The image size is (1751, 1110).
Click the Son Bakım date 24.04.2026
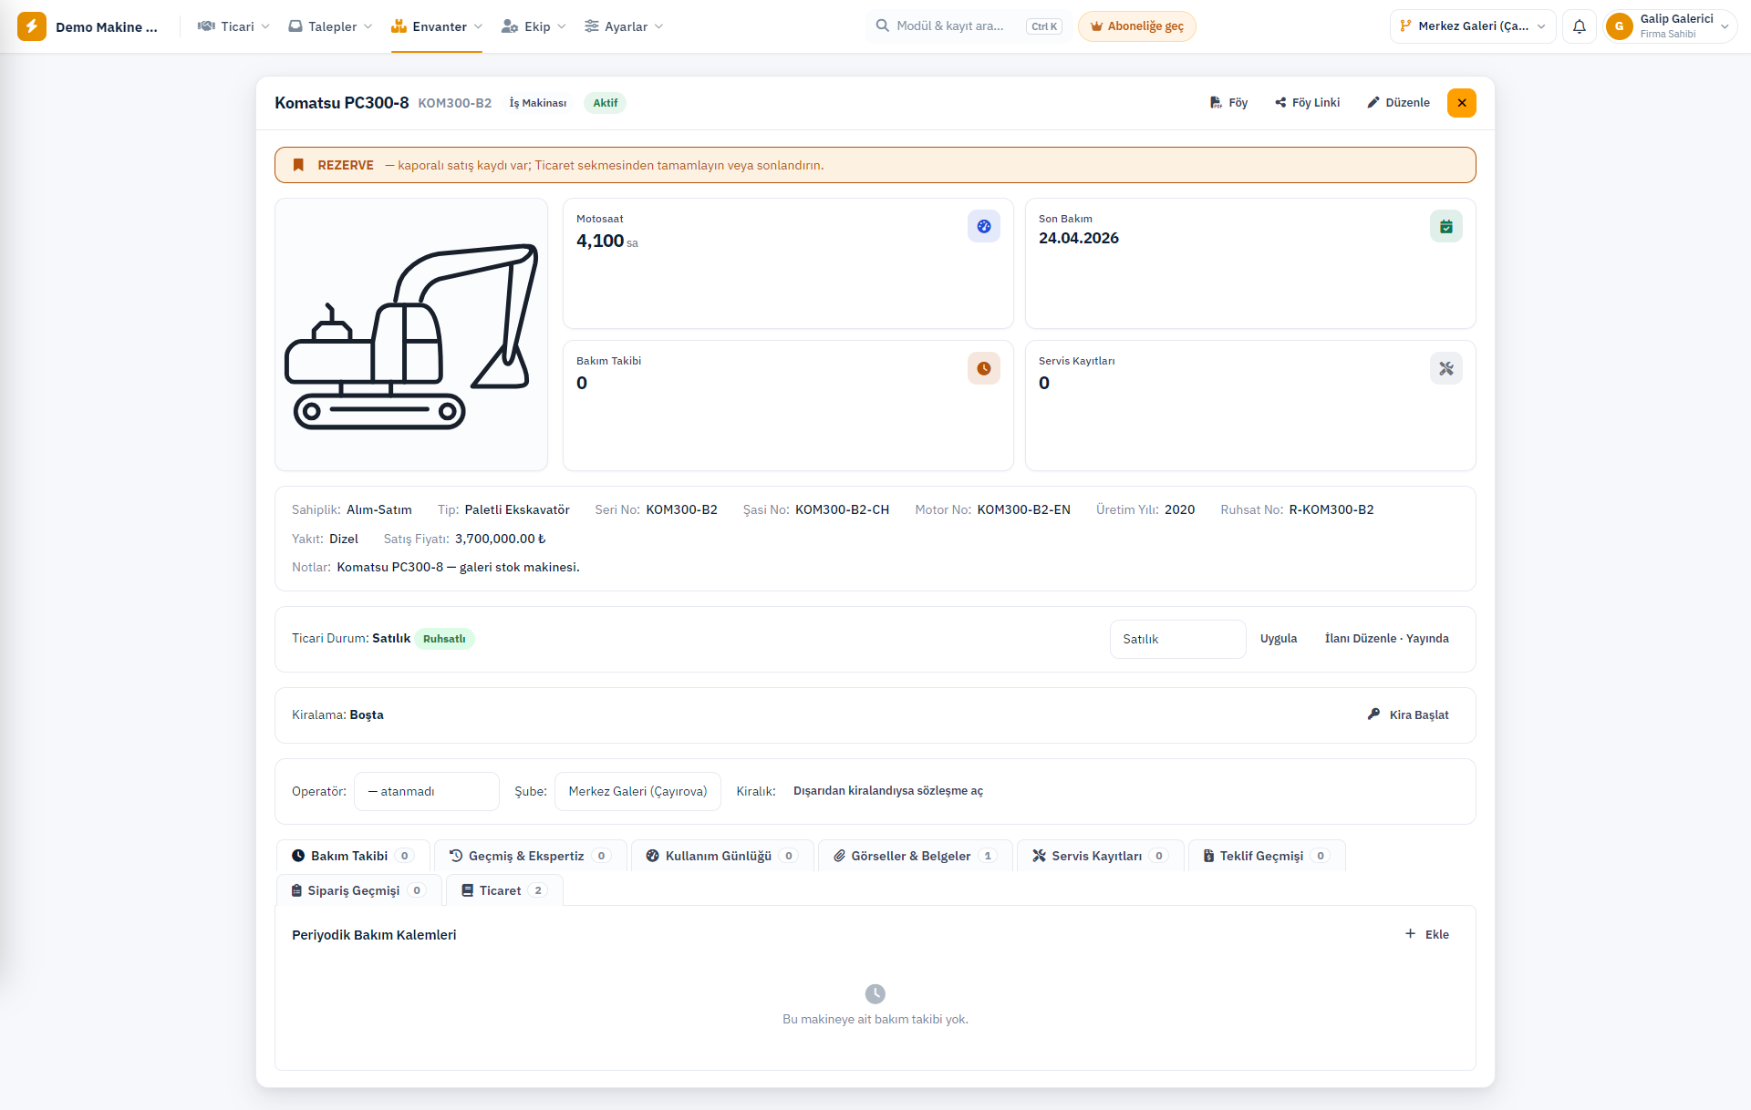pyautogui.click(x=1079, y=238)
